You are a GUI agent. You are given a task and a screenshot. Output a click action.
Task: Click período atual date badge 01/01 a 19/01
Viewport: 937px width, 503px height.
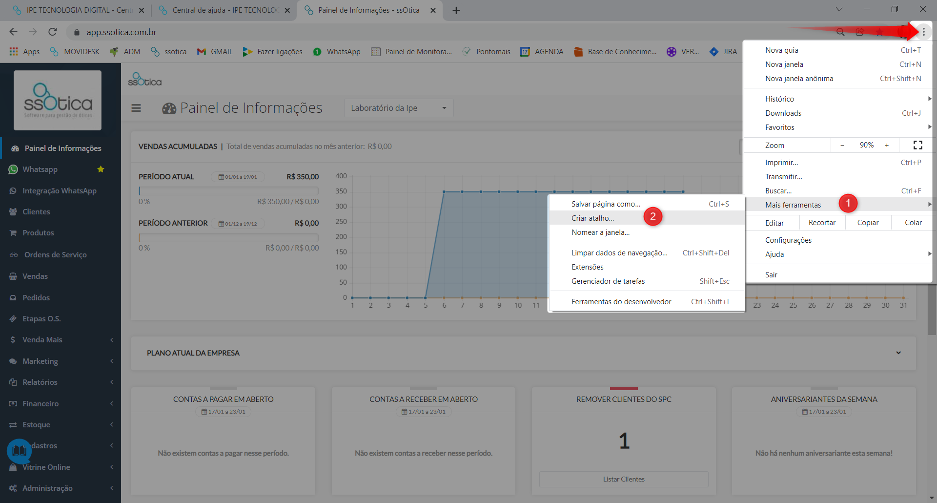[238, 177]
